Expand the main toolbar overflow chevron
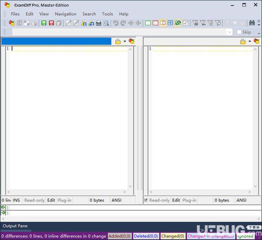The height and width of the screenshot is (240, 262). pos(259,23)
